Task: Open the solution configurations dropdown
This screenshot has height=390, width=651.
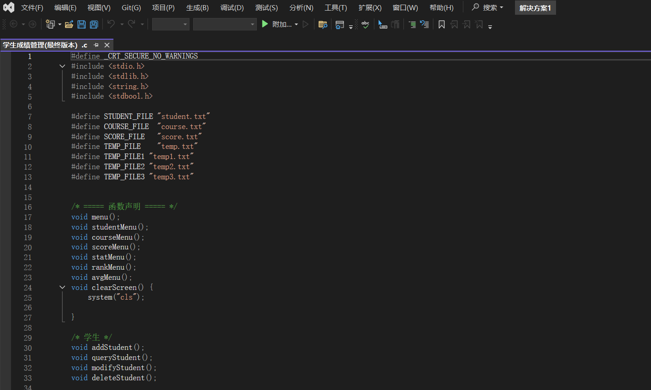Action: [171, 24]
